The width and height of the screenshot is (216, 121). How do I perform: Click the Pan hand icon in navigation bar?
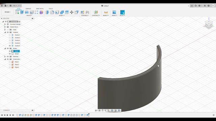coord(103,110)
